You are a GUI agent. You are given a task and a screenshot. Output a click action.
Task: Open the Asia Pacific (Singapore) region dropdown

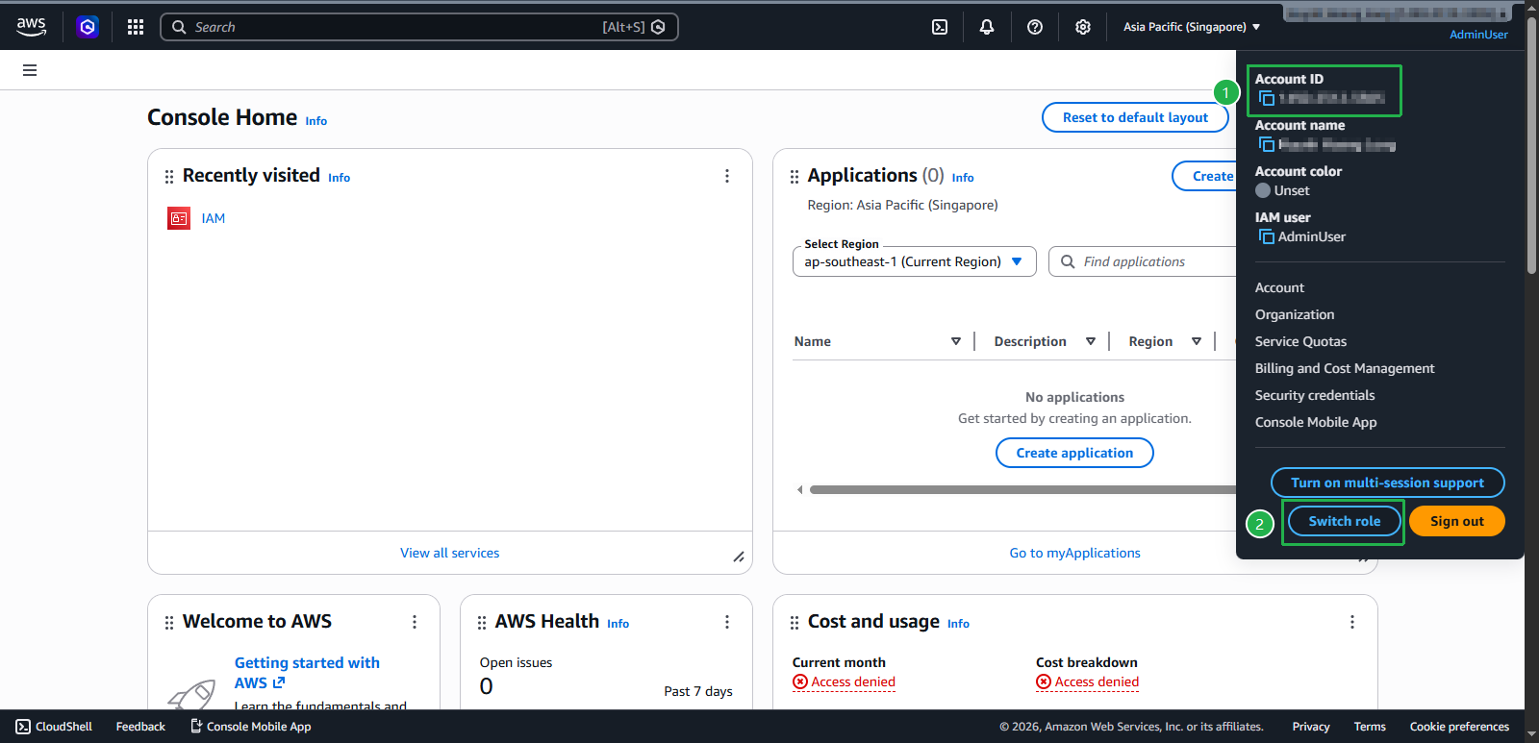point(1192,27)
